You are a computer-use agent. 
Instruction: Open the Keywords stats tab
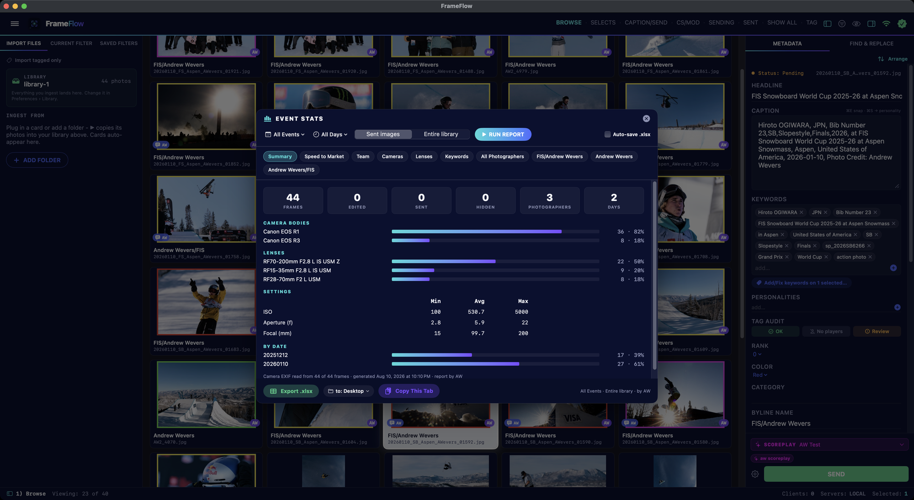457,157
